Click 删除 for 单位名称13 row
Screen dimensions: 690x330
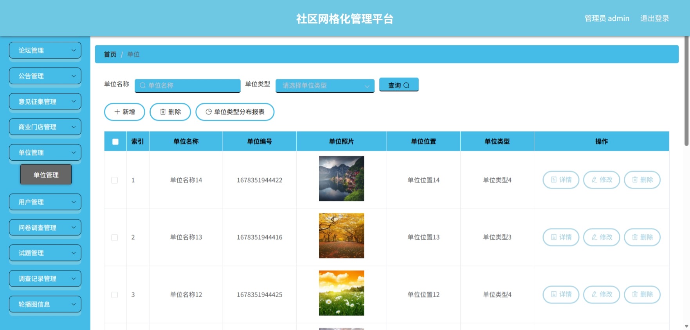(642, 237)
